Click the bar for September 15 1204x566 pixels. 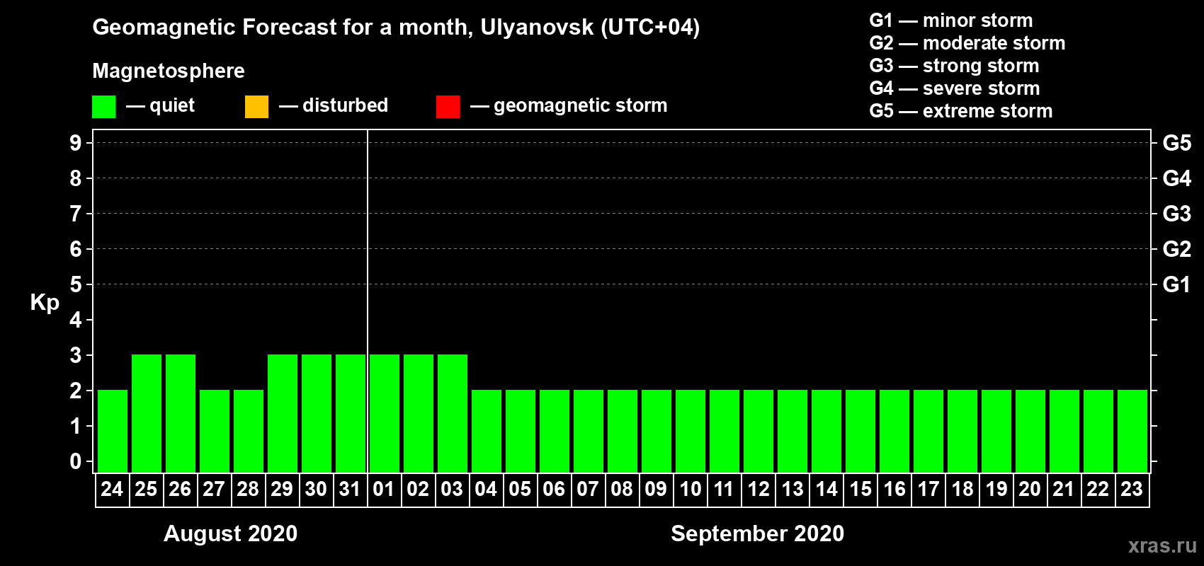click(861, 431)
